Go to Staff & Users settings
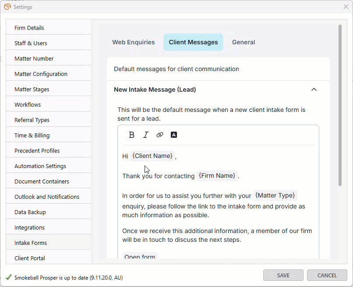Viewport: 353px width, 287px height. [x=31, y=43]
